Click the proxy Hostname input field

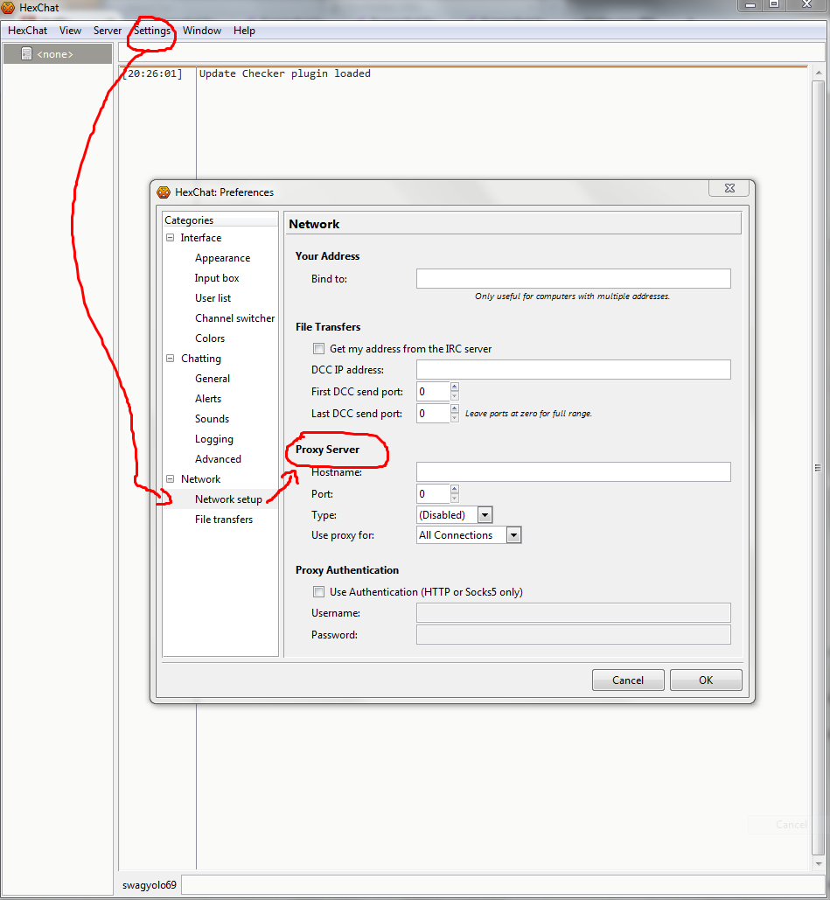573,472
